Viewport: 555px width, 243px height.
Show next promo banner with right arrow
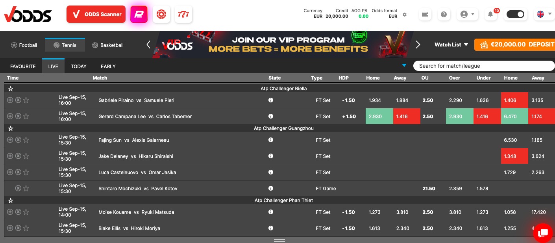[x=418, y=45]
